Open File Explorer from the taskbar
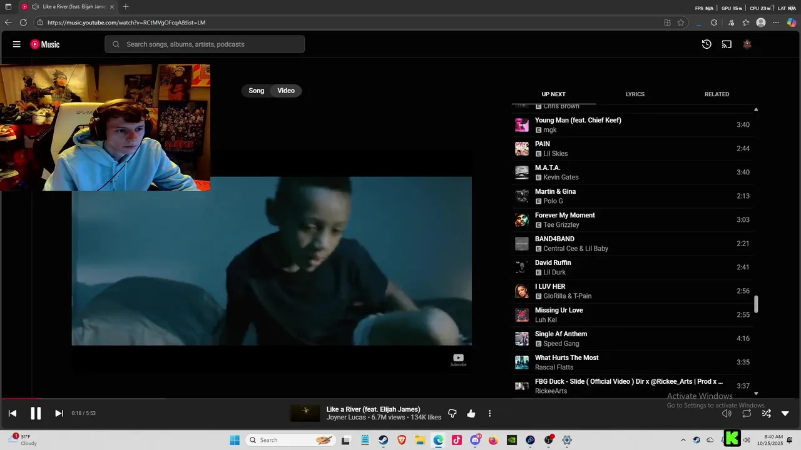801x450 pixels. 420,440
